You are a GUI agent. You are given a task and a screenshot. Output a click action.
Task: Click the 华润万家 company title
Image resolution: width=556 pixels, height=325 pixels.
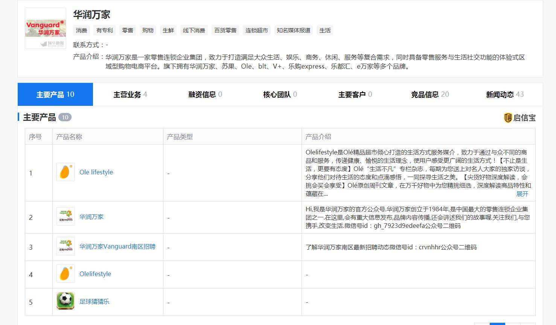(91, 15)
